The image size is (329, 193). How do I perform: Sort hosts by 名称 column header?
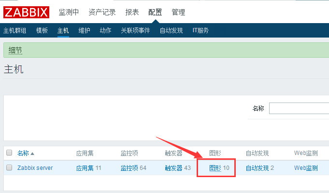23,153
